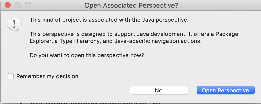The image size is (261, 104).
Task: Close the dialog with the red button
Action: coord(8,5)
